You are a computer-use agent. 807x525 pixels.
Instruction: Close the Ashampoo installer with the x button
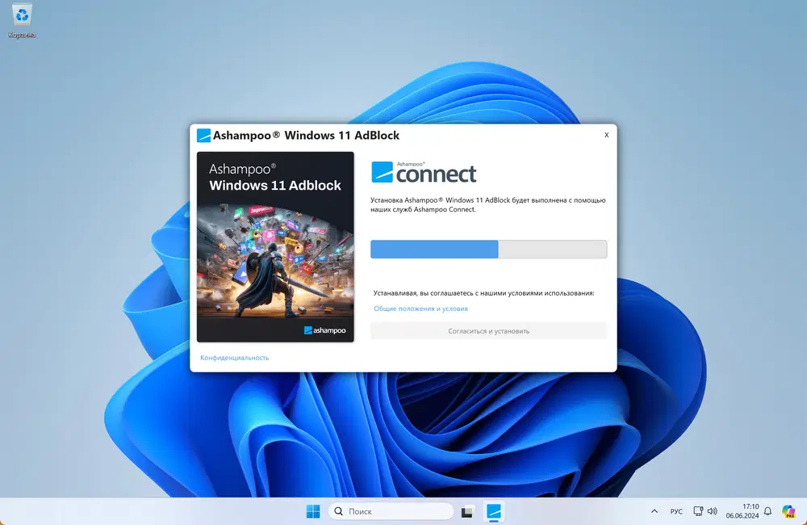pos(606,135)
